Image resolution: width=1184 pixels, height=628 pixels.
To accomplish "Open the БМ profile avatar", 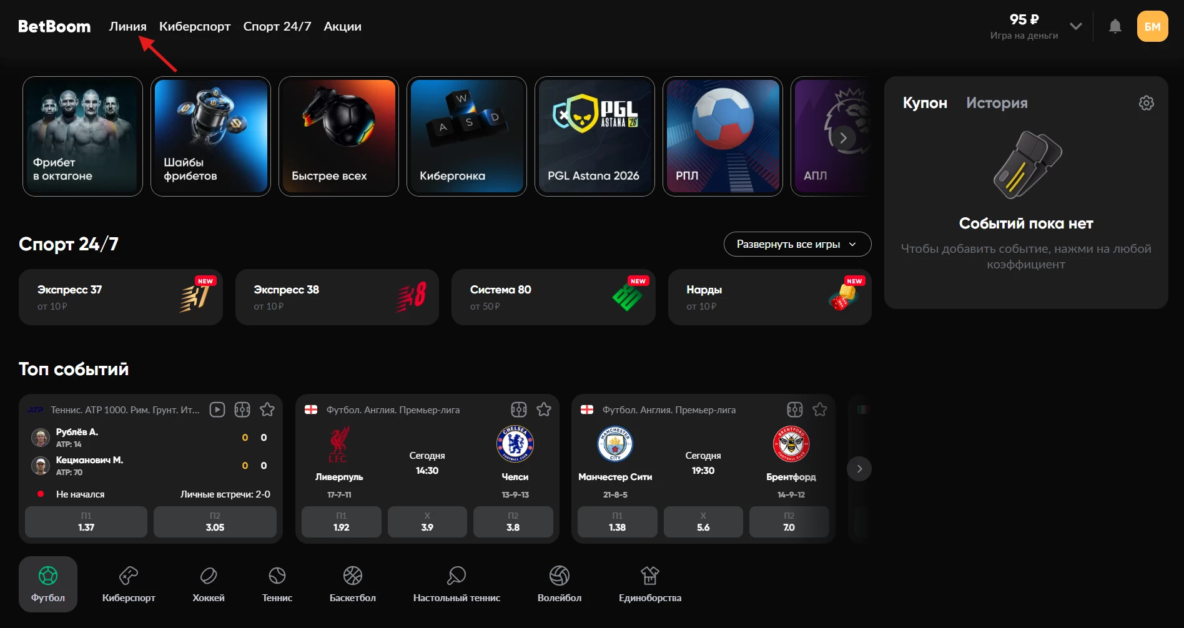I will click(1152, 26).
